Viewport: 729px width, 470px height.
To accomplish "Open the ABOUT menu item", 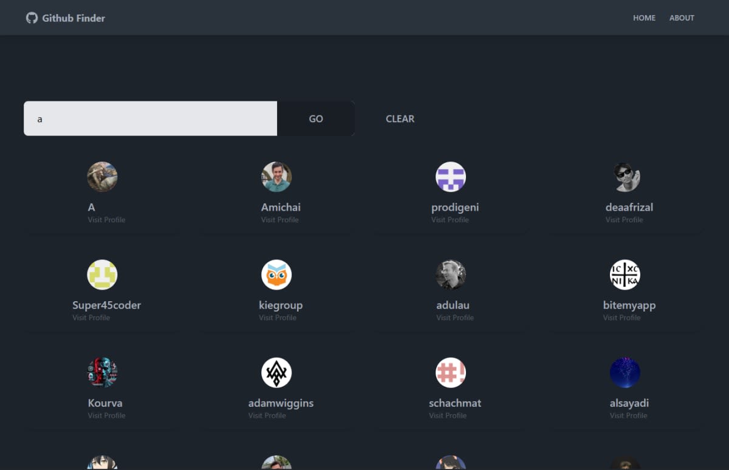I will tap(682, 18).
